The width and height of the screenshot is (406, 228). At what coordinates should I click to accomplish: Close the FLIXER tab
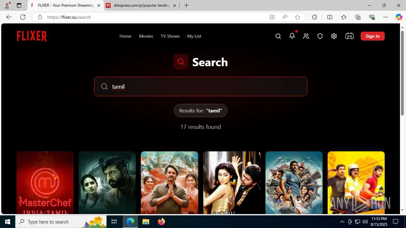point(99,5)
